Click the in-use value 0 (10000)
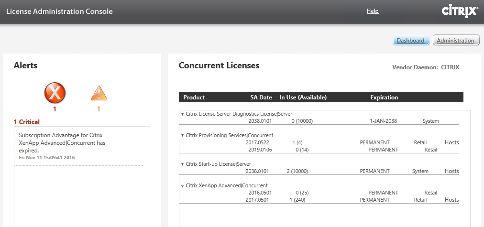484x227 pixels. click(x=302, y=121)
